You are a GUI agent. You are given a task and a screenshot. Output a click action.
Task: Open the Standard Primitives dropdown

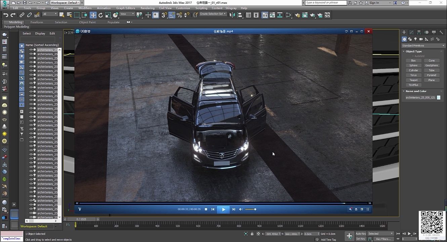pos(423,46)
